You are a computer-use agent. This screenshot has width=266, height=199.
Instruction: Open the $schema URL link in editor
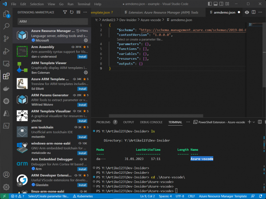pyautogui.click(x=193, y=30)
